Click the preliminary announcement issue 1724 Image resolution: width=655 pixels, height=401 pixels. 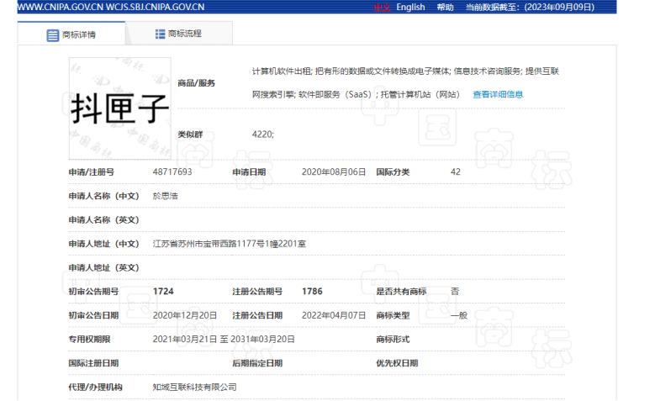click(x=163, y=291)
